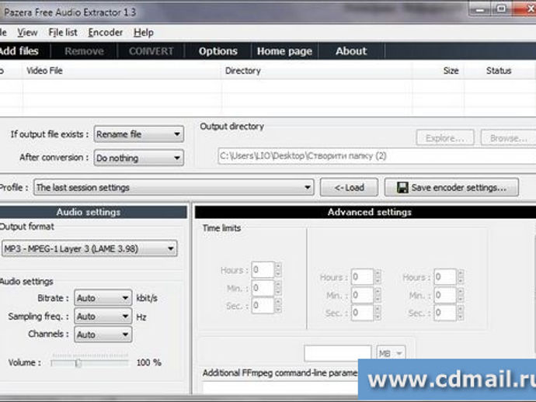Maximize the Pazera Audio Extractor window
Viewport: 536px width, 402px height.
click(502, 9)
